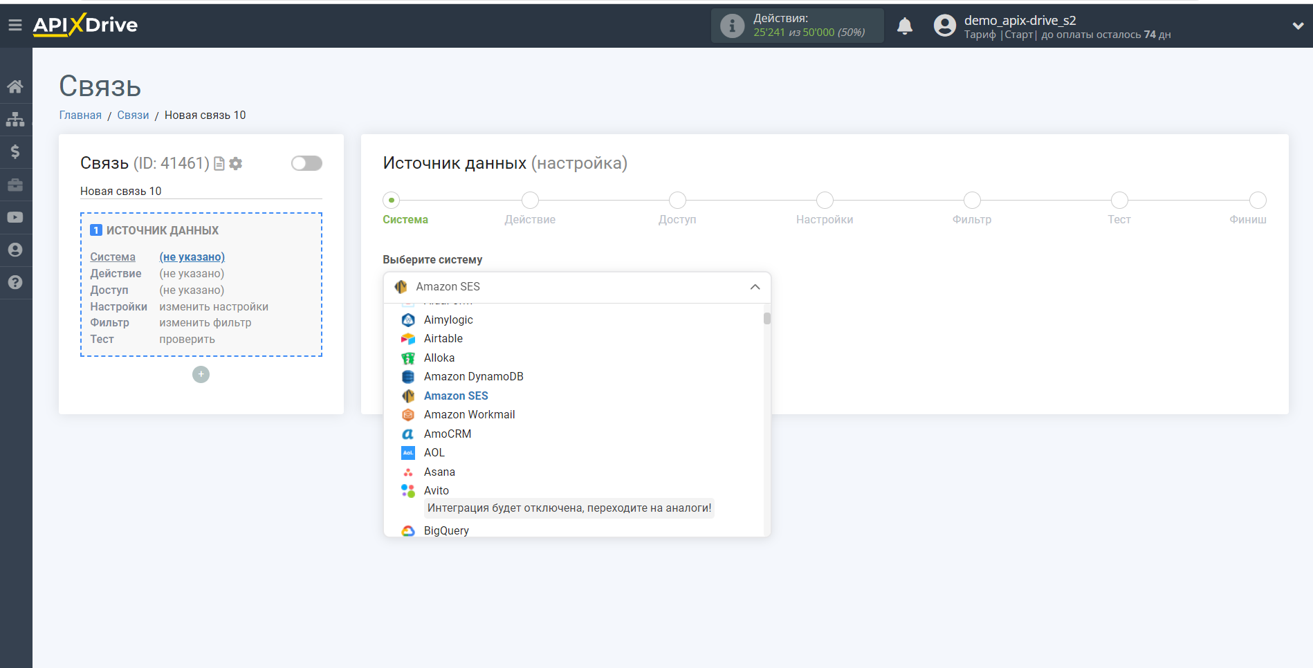Open the connections sitemap sidebar icon
The image size is (1313, 668).
(15, 119)
